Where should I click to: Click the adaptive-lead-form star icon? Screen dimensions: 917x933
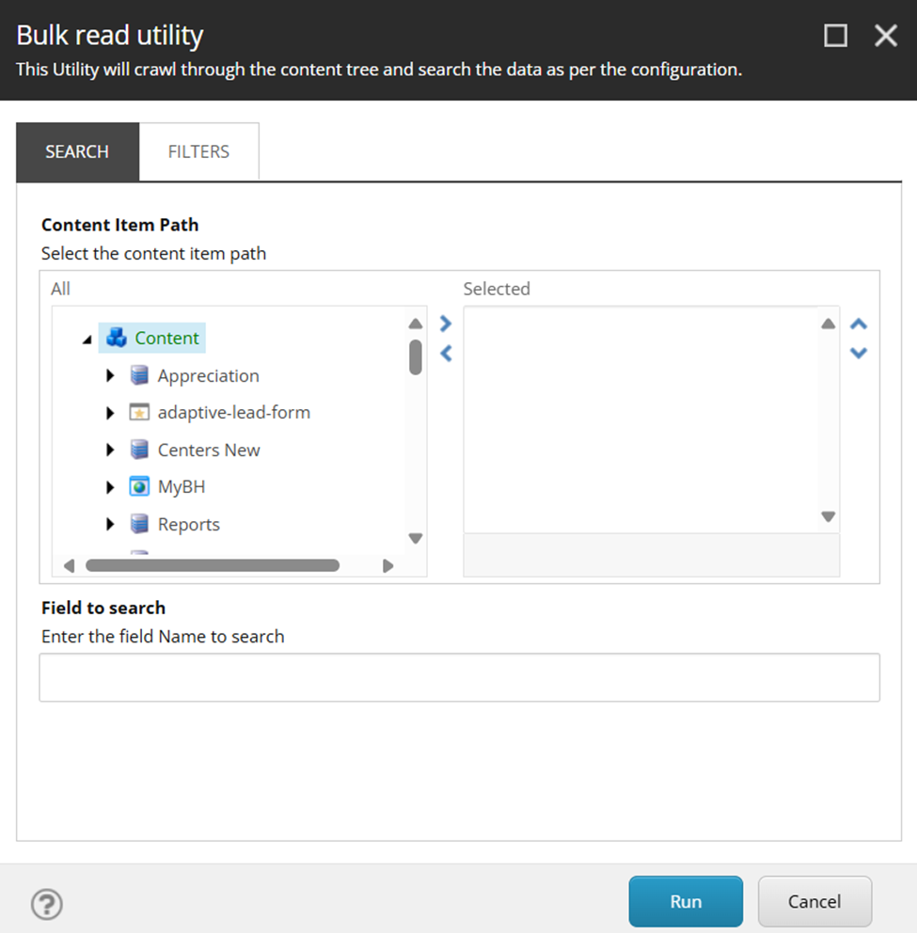139,412
